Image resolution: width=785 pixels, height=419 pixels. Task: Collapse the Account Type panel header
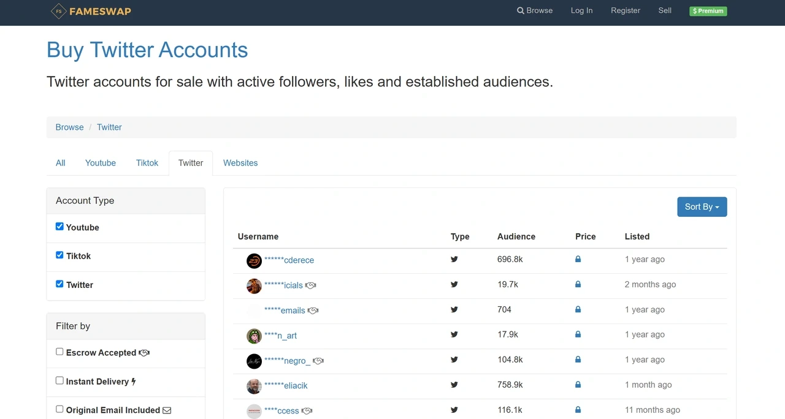click(x=85, y=200)
